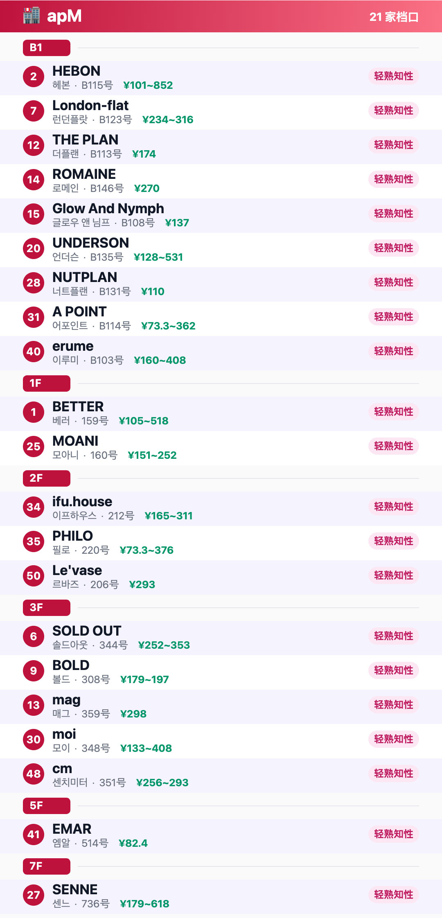Viewport: 442px width, 918px height.
Task: Tap the 轻熟知性 tag on SENNE row
Action: point(394,895)
